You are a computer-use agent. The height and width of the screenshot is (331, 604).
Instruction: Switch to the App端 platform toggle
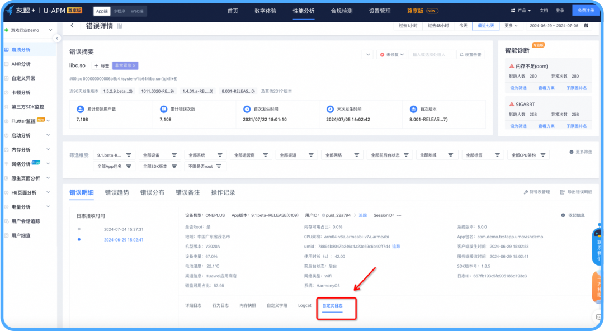102,11
